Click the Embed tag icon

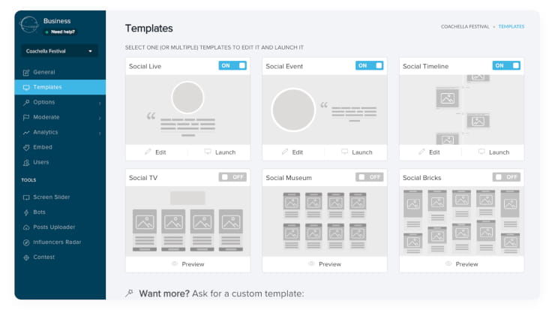(x=26, y=147)
